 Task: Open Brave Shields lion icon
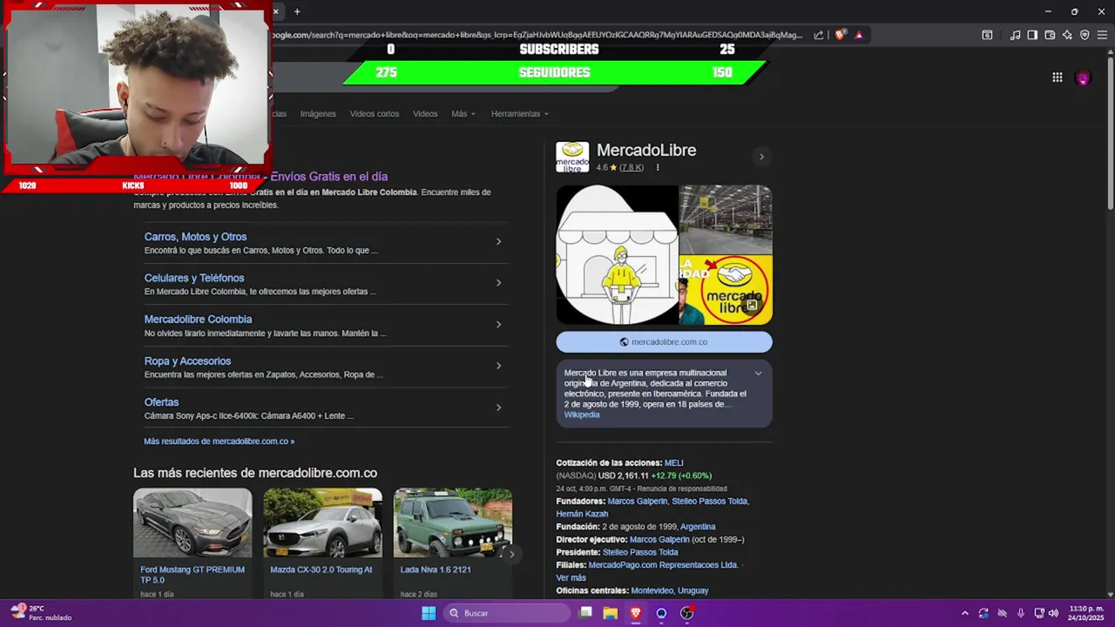pyautogui.click(x=840, y=35)
